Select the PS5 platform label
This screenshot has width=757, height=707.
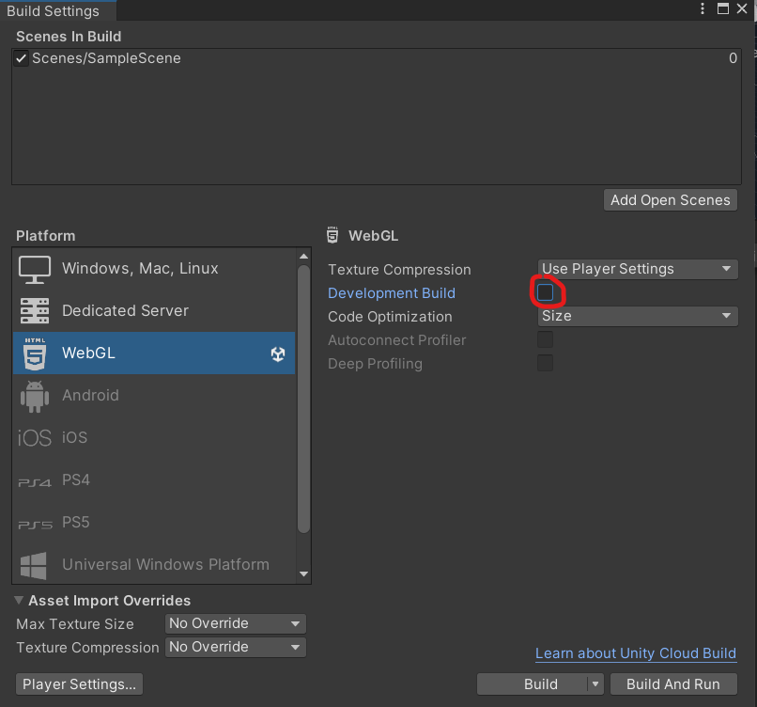[76, 523]
